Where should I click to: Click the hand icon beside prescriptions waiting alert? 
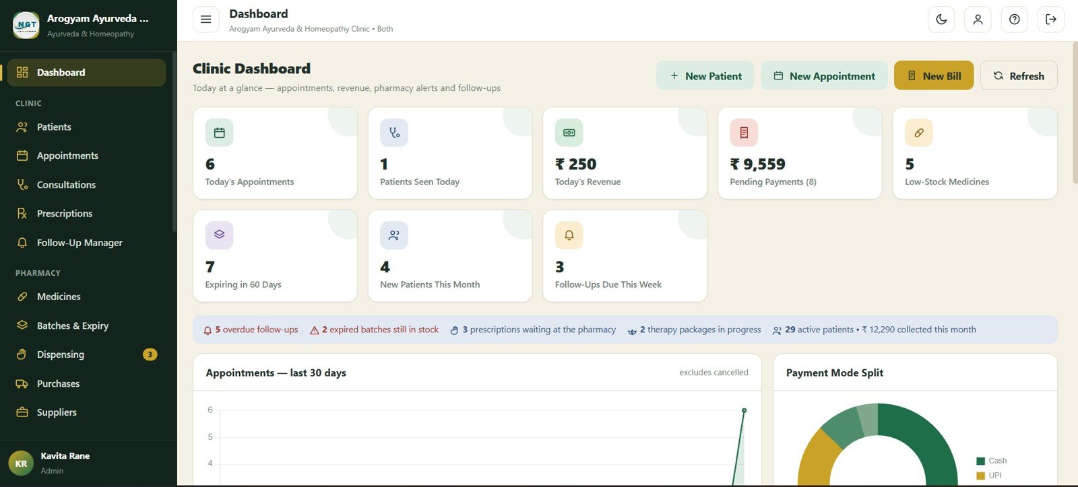(455, 330)
